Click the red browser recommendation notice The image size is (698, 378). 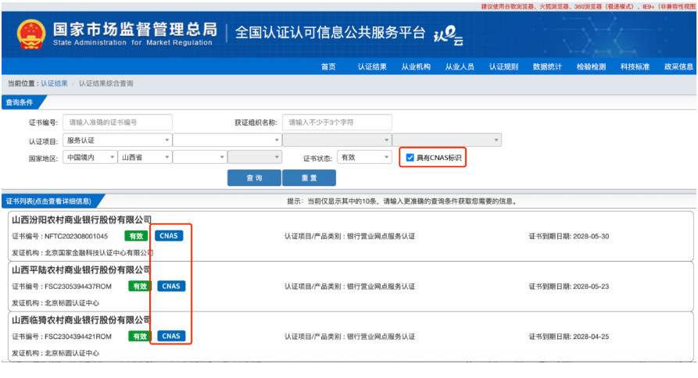pos(588,6)
